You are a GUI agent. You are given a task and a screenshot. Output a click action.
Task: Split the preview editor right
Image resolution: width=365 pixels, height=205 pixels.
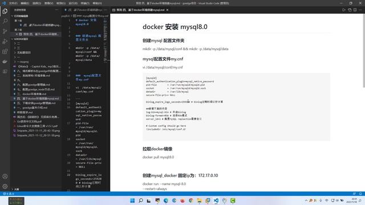[x=355, y=10]
